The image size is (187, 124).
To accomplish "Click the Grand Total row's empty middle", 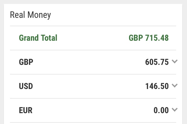I will 93,38.
